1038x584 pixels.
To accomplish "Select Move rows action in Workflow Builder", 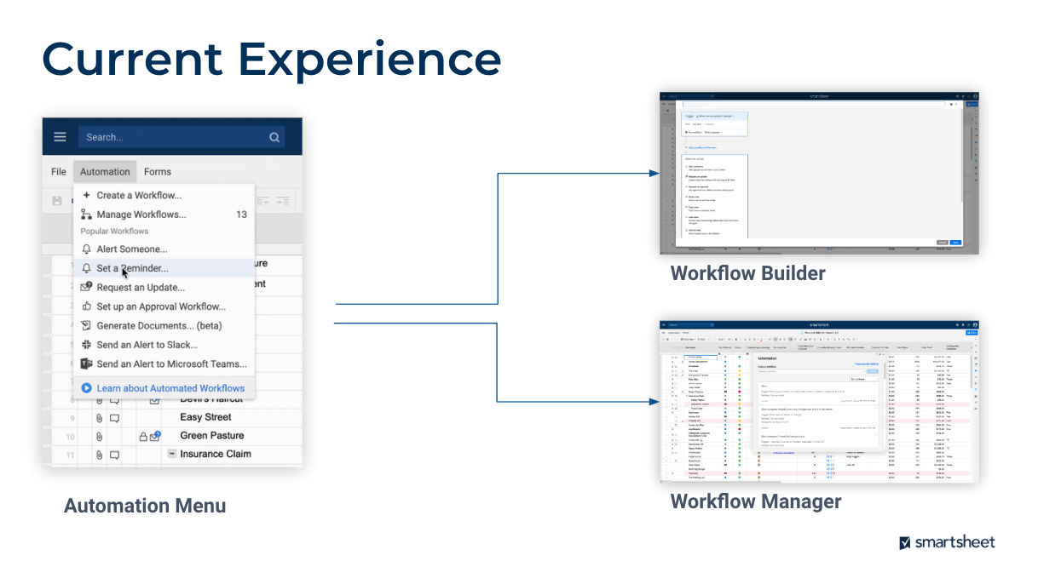I will pos(701,198).
